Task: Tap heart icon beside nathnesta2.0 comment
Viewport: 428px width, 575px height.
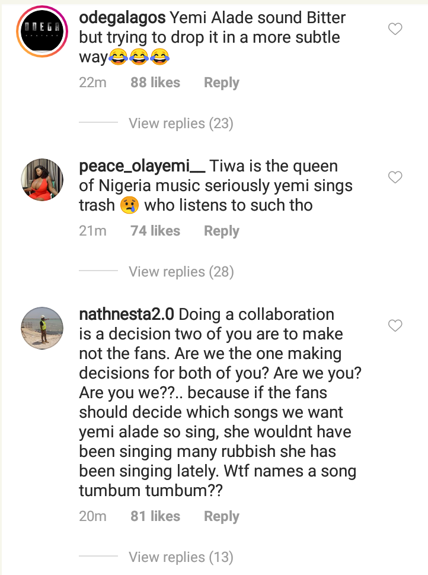Action: pyautogui.click(x=395, y=325)
